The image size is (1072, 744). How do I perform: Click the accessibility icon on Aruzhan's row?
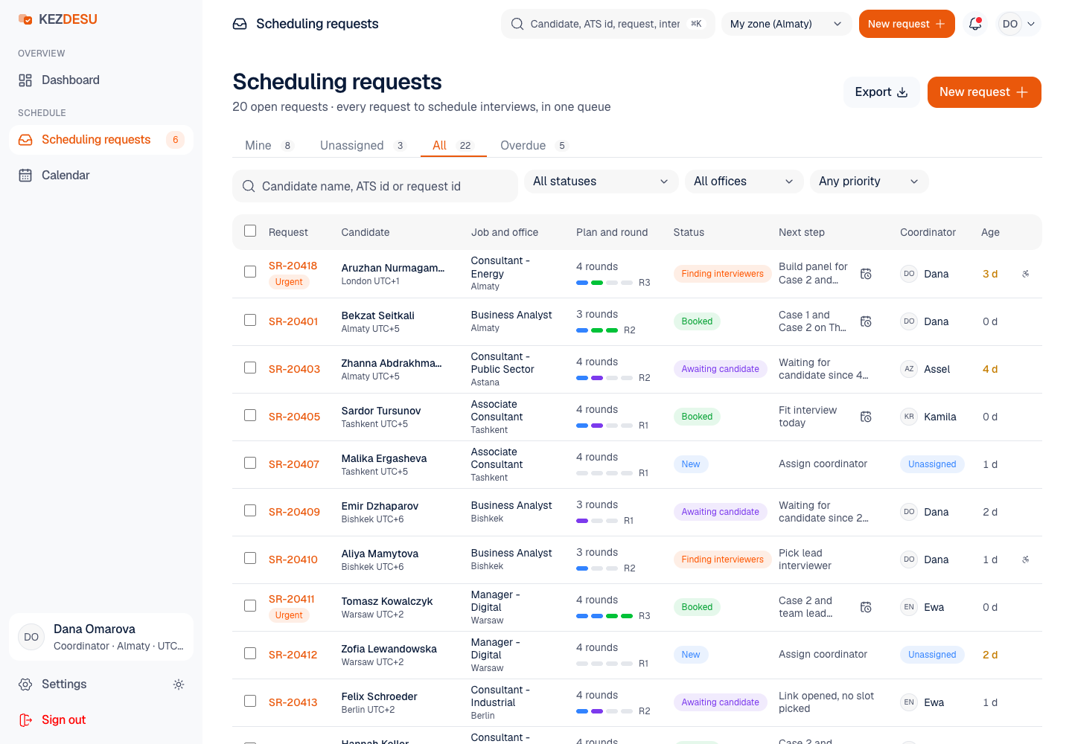(1026, 274)
